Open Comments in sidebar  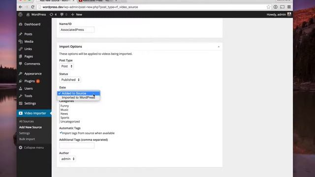32,64
